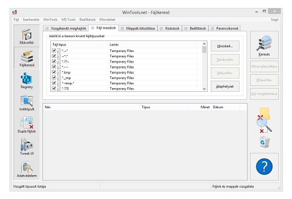This screenshot has width=292, height=199.
Task: Uncheck the *~tmp.* file mask
Action: [x=54, y=83]
